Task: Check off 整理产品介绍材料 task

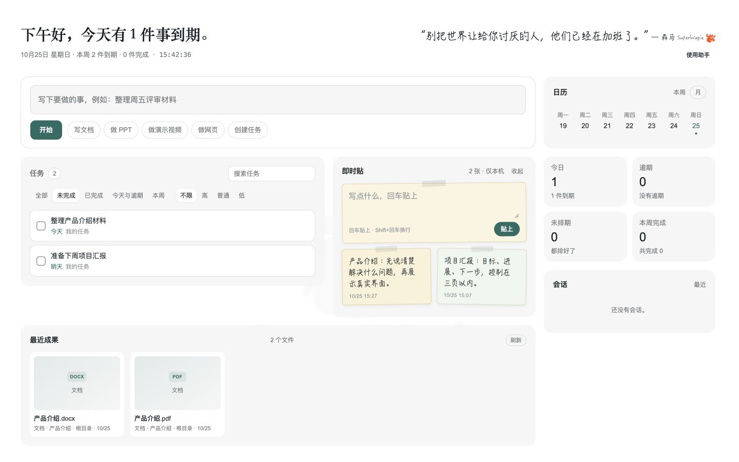Action: coord(41,226)
